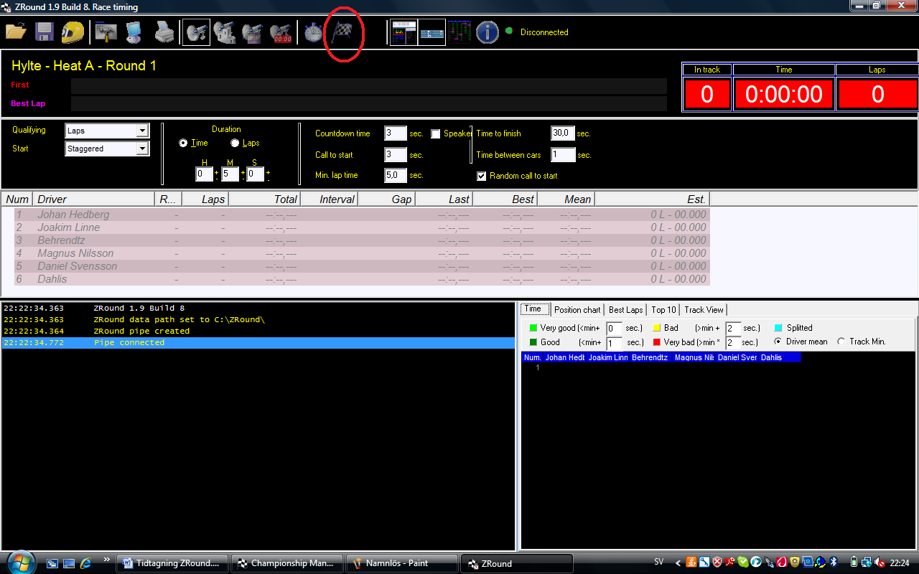Click the Good dark green swatch
The image size is (919, 574).
[533, 342]
